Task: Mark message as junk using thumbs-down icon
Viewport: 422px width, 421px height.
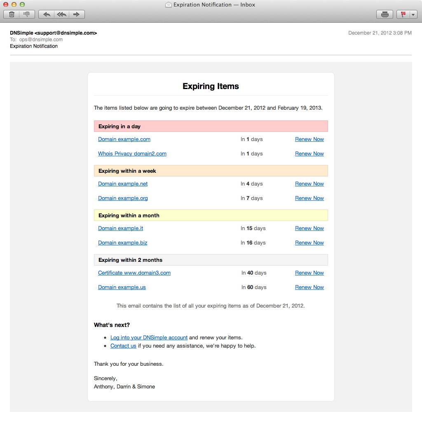Action: pyautogui.click(x=27, y=14)
